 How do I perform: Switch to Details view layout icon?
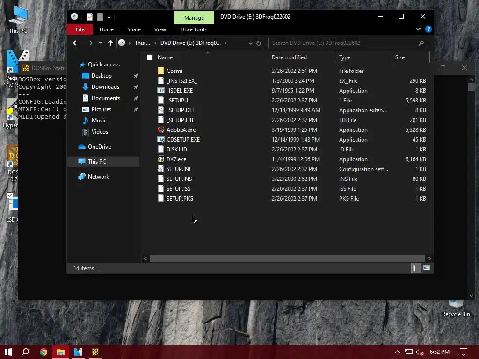pos(416,268)
